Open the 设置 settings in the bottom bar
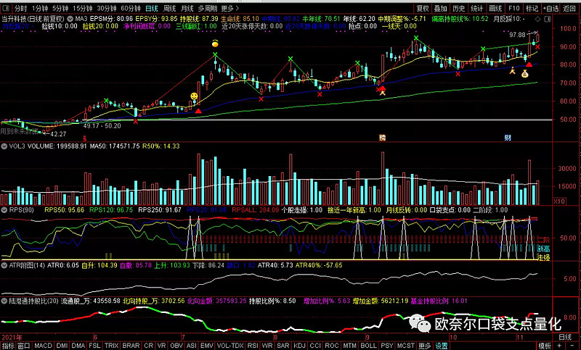The image size is (581, 350). coord(442,346)
